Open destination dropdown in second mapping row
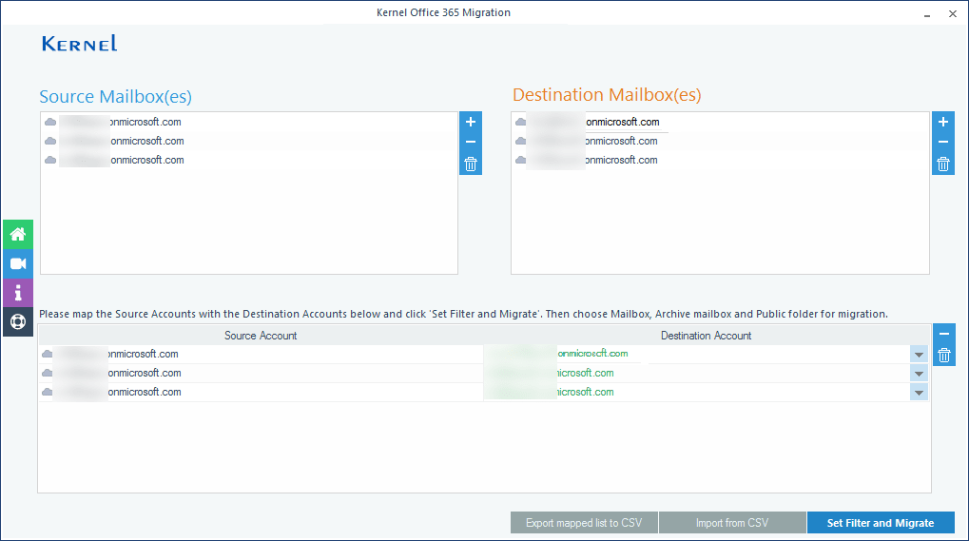969x541 pixels. click(x=919, y=373)
